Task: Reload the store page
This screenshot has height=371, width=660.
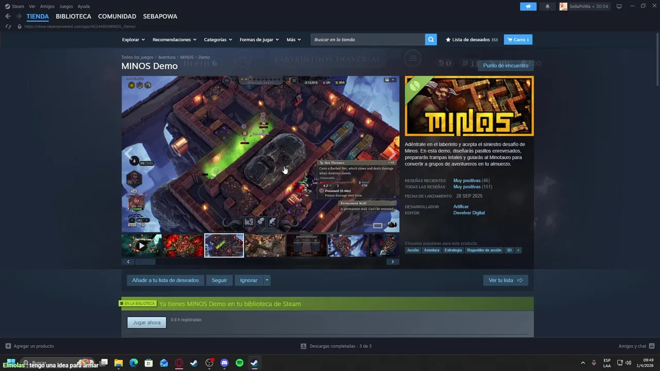Action: (8, 26)
